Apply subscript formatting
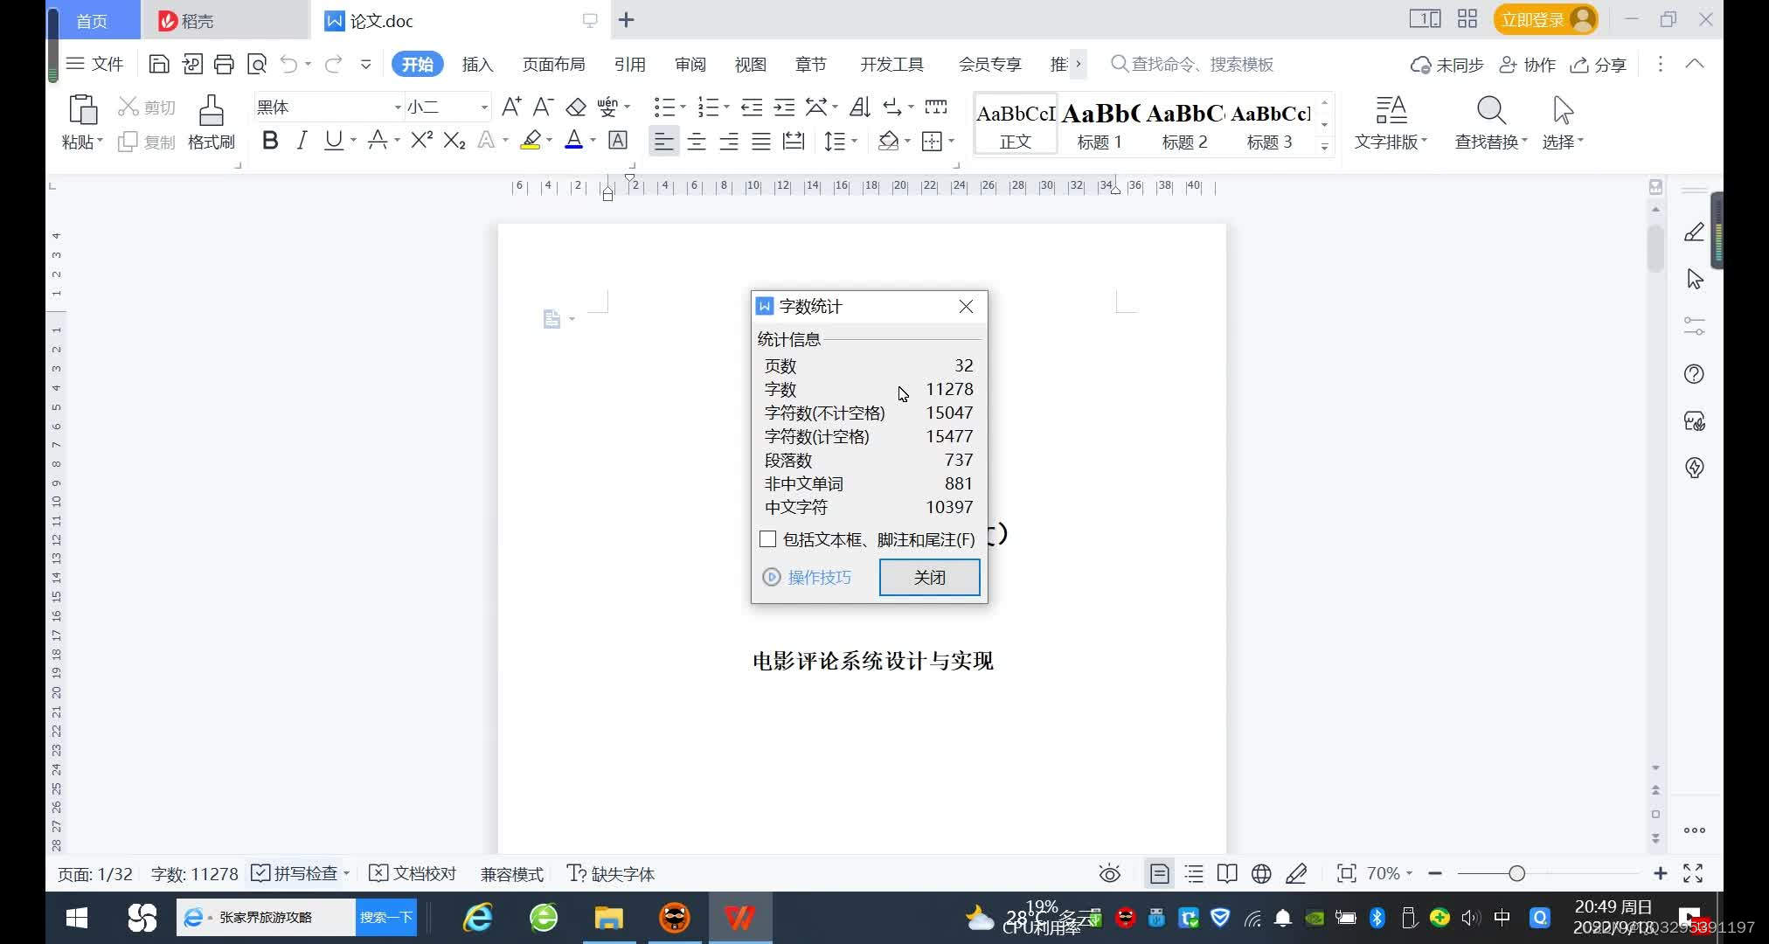 [x=454, y=140]
